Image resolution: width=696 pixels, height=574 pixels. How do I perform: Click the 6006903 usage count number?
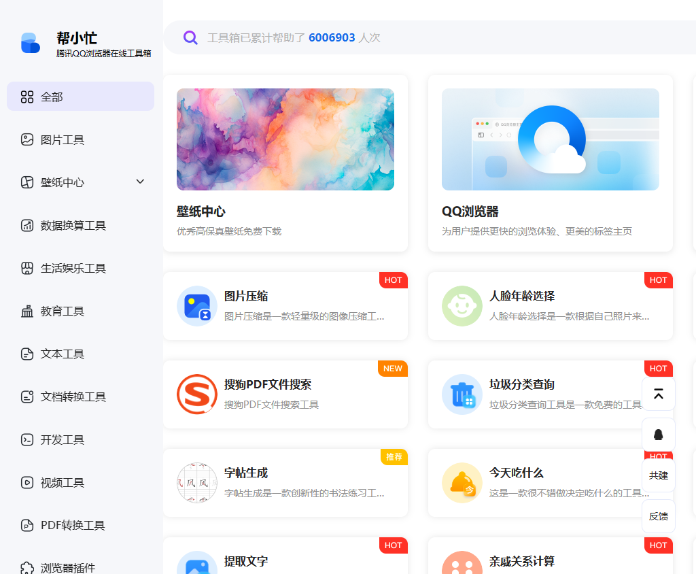pyautogui.click(x=332, y=38)
